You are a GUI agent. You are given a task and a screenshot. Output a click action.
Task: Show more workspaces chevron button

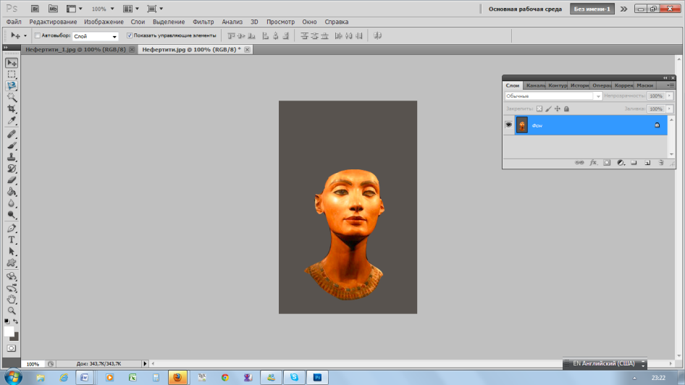pos(624,9)
